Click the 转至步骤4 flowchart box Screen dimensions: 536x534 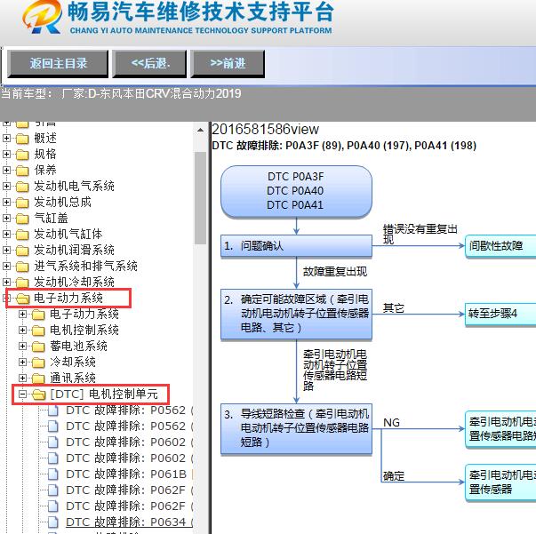[500, 314]
